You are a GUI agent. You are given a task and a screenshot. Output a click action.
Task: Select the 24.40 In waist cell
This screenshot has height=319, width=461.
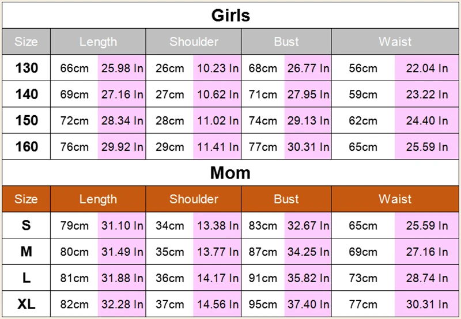point(426,120)
